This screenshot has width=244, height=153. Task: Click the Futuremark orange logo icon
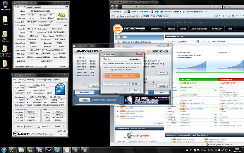[118, 29]
